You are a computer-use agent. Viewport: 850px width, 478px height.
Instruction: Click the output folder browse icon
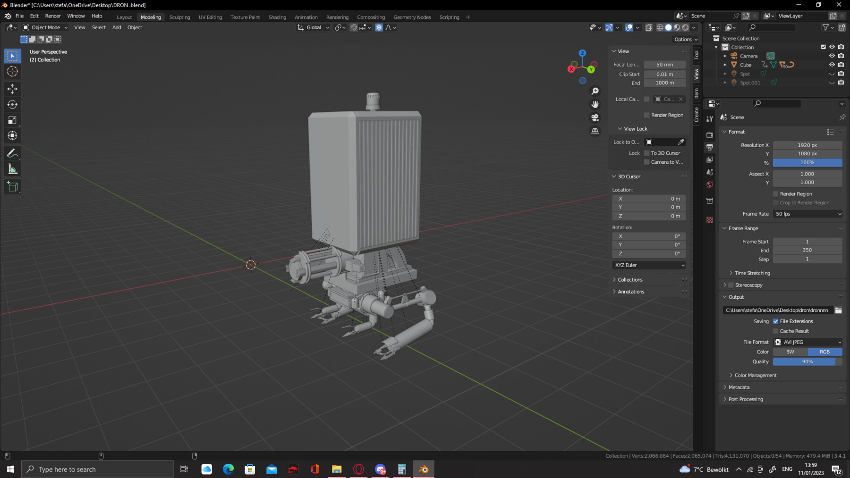pos(838,310)
